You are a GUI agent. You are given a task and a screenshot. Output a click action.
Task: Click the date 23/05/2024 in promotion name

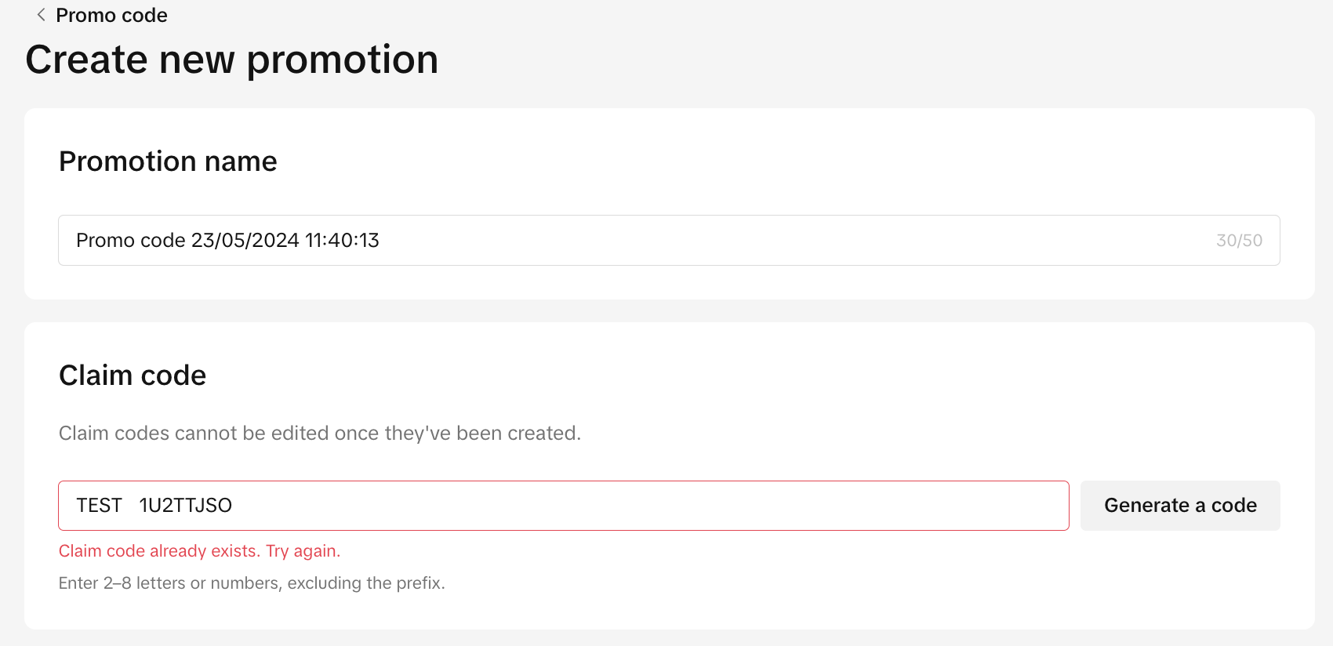245,241
